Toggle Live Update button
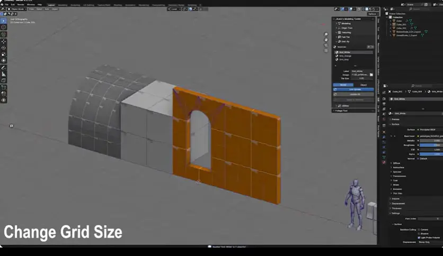The height and width of the screenshot is (256, 443). pos(353,89)
